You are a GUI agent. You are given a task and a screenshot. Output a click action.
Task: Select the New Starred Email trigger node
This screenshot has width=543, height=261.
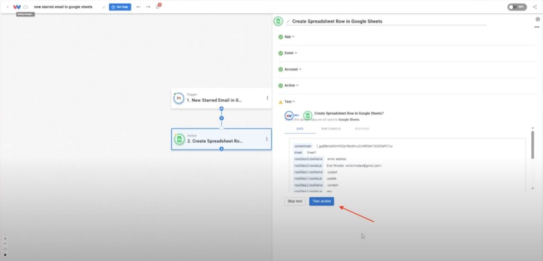coord(222,98)
